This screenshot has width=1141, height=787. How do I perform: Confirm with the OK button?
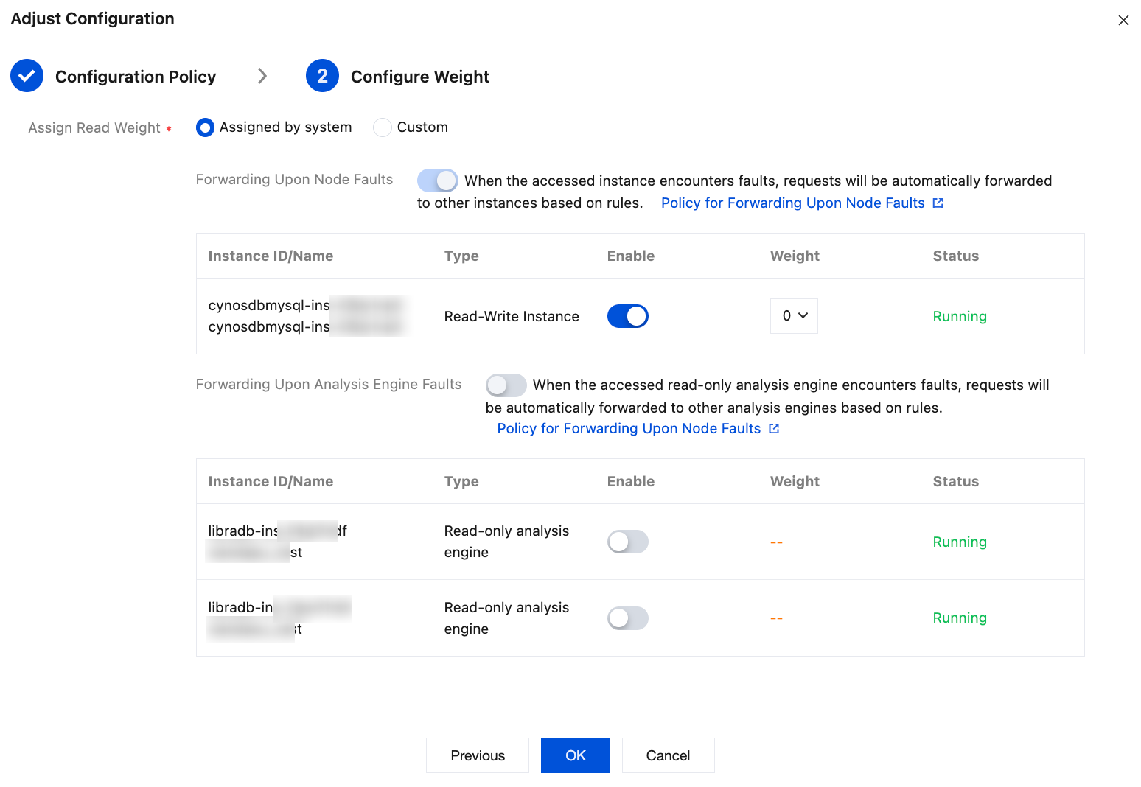tap(576, 755)
